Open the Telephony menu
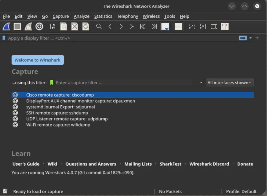The width and height of the screenshot is (267, 196). coord(127,16)
